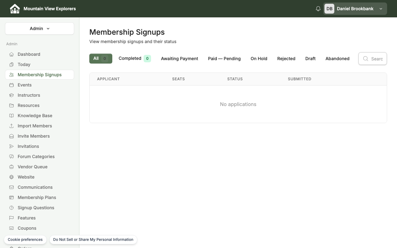This screenshot has height=248, width=397.
Task: Click the search magnifier icon
Action: pos(366,59)
